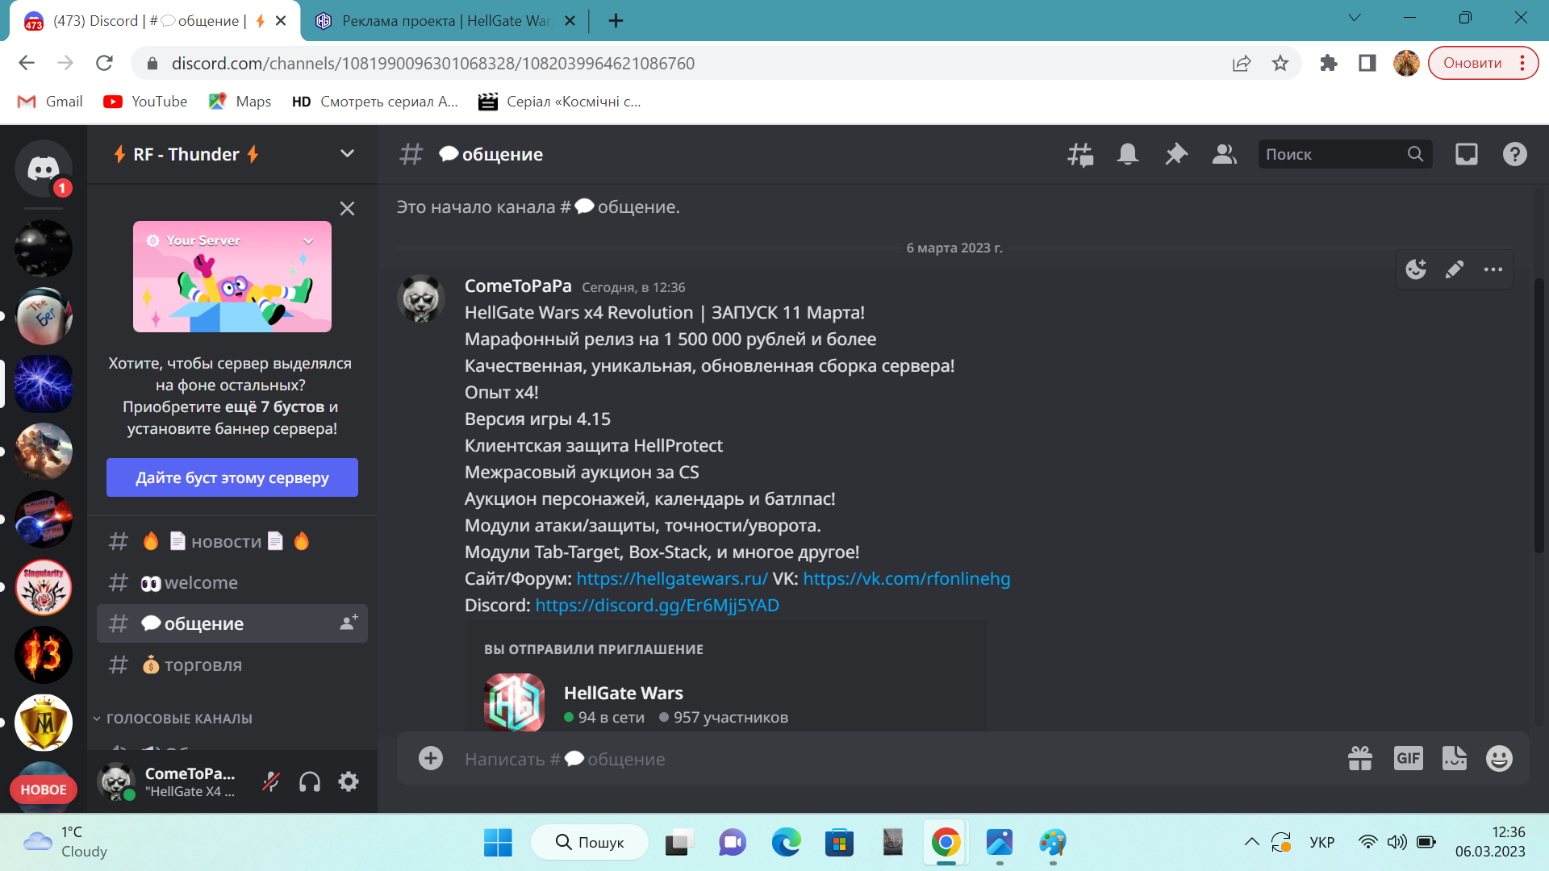Open discord.gg/Er6Mjj5YAD invite link
The height and width of the screenshot is (871, 1549).
point(658,605)
